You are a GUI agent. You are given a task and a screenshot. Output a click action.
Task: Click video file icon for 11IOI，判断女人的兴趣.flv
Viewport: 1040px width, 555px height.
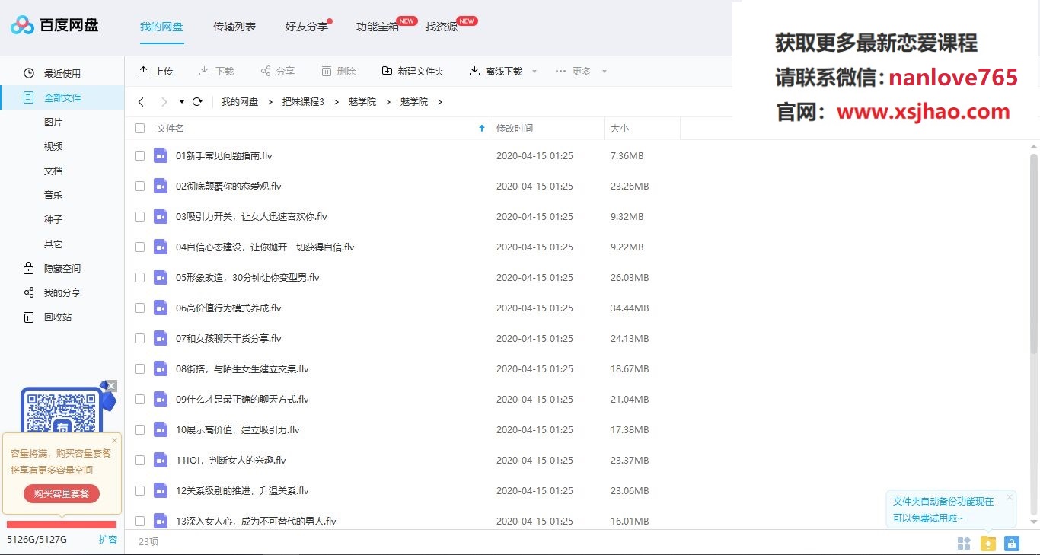click(x=160, y=460)
